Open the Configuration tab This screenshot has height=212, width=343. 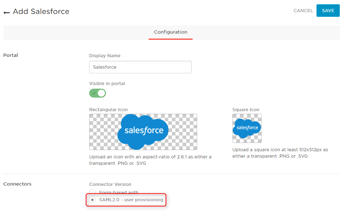[x=171, y=32]
